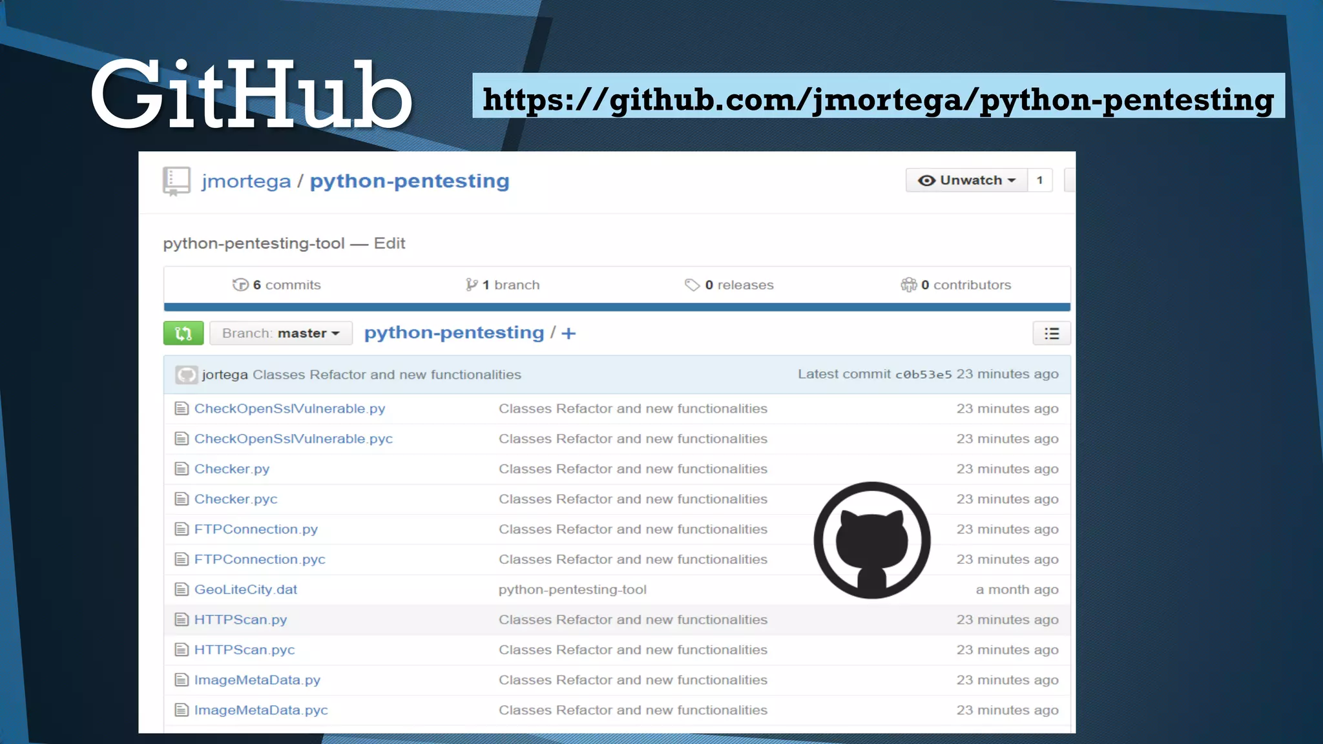Open commit message in HTTPScan.py row

click(633, 620)
